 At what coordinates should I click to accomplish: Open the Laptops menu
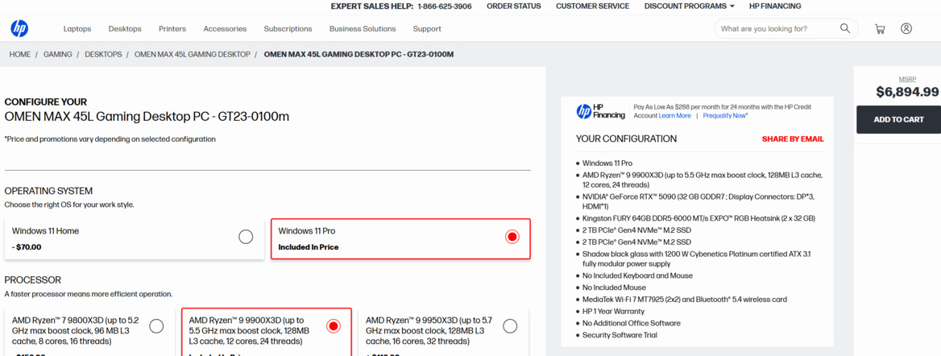(77, 29)
